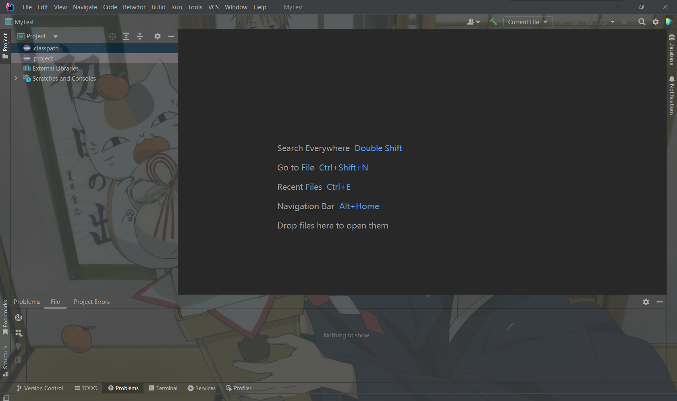677x401 pixels.
Task: Open the Run menu
Action: (177, 7)
